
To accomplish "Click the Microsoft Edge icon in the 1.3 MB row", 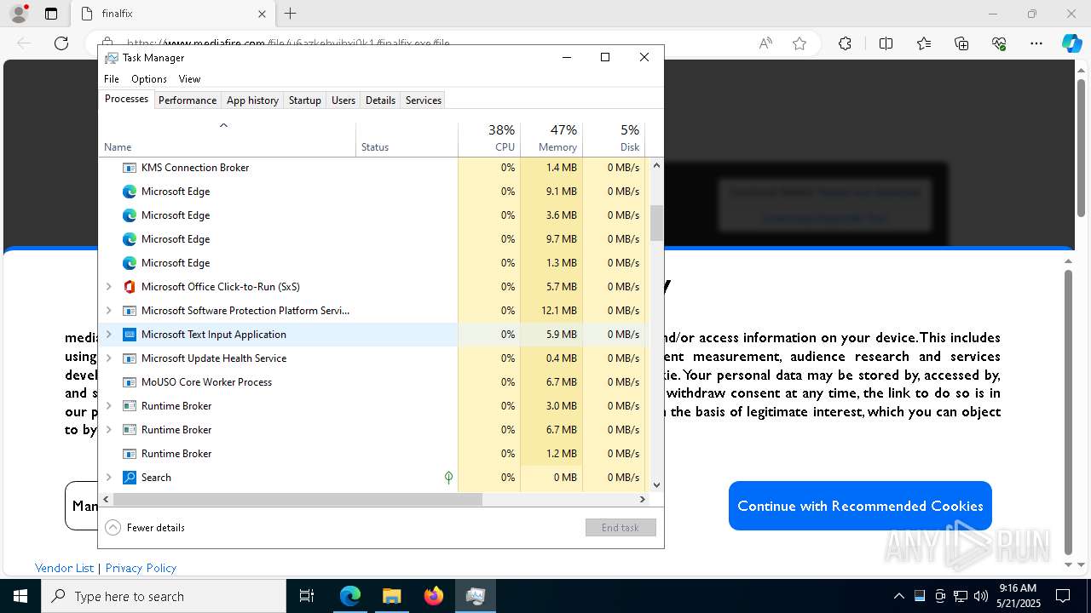I will pyautogui.click(x=130, y=263).
